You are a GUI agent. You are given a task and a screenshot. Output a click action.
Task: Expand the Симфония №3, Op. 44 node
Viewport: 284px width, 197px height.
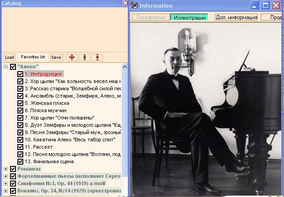[x=5, y=183]
